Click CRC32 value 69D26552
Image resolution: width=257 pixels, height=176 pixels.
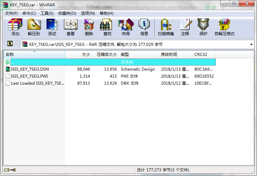[x=204, y=76]
